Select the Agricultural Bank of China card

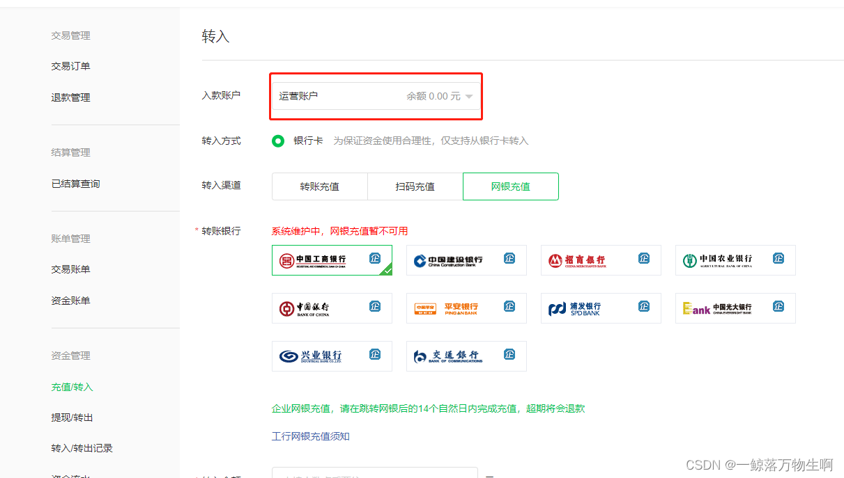pos(735,260)
